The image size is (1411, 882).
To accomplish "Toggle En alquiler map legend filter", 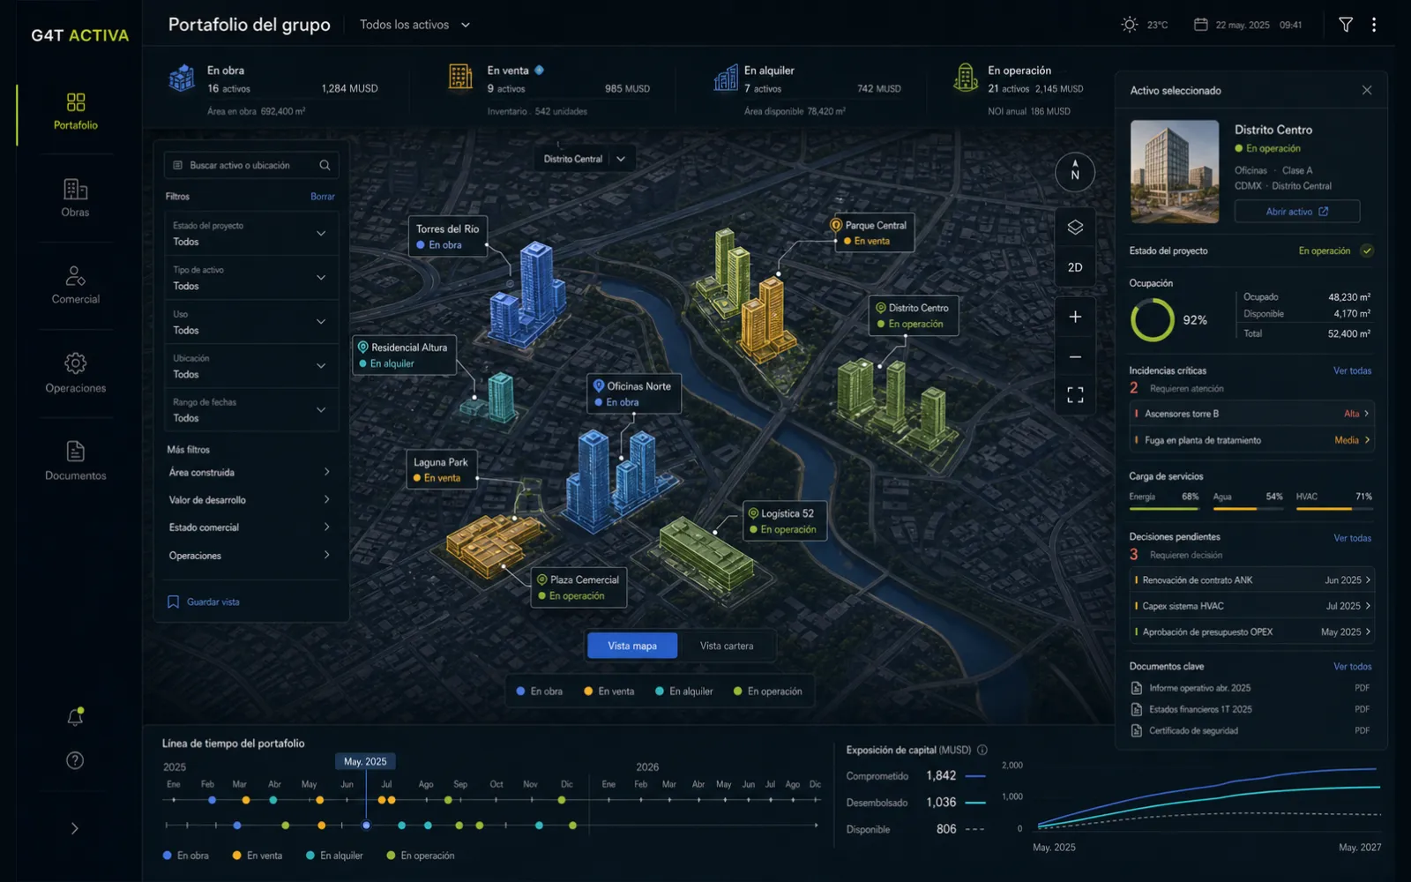I will pyautogui.click(x=683, y=691).
